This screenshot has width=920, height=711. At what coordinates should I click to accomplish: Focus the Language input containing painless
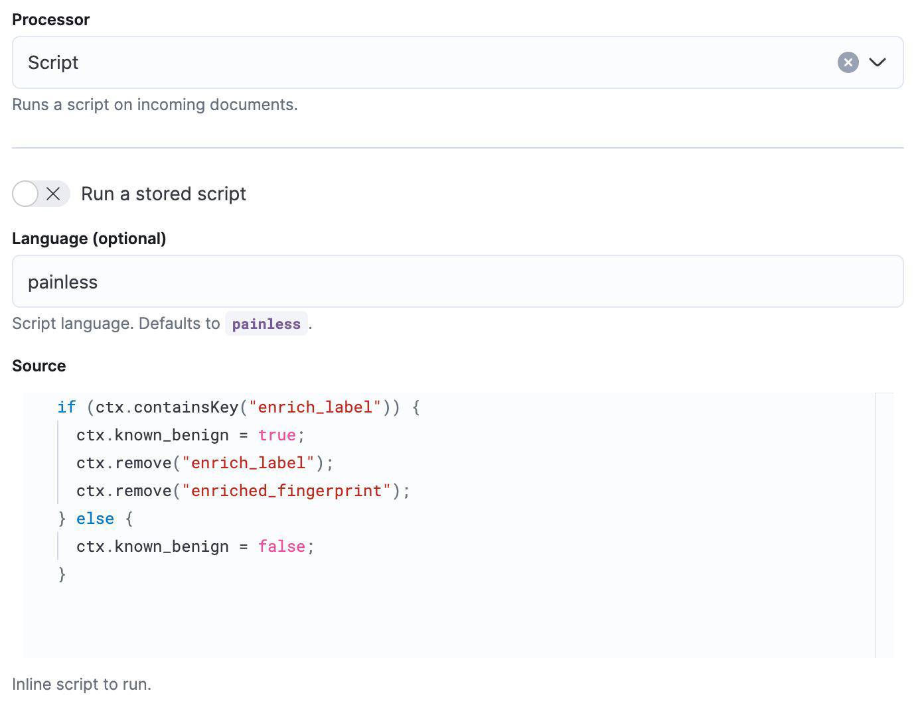tap(457, 282)
